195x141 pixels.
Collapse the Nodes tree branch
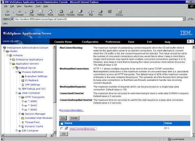pyautogui.click(x=4, y=51)
